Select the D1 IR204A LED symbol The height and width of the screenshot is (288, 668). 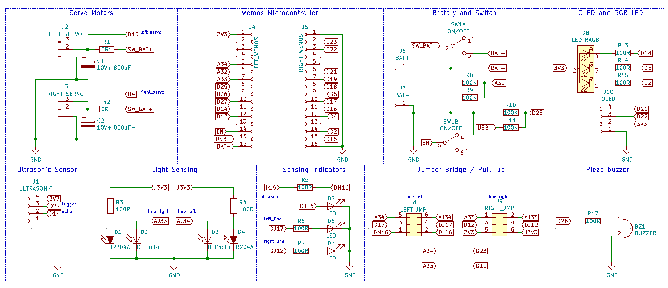click(110, 240)
